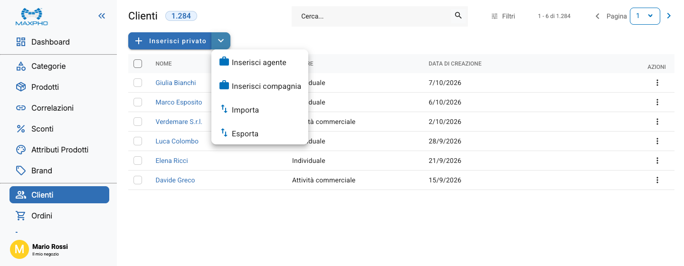Click the '1 - 6 di 1.284' range text
This screenshot has width=684, height=266.
(554, 16)
